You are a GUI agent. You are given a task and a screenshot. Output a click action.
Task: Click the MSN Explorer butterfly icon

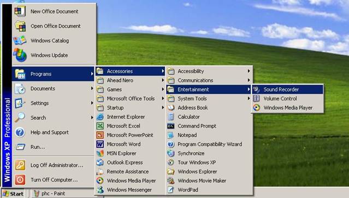[100, 153]
